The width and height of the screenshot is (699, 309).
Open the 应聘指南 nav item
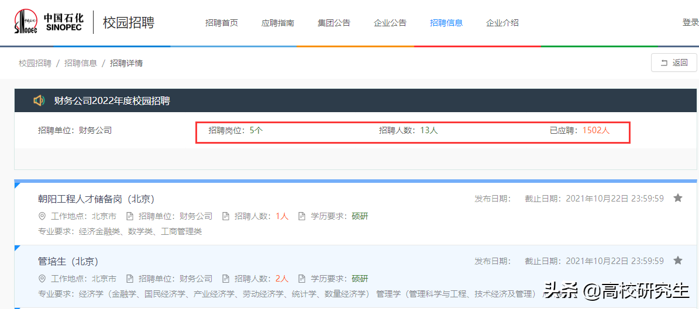[278, 23]
